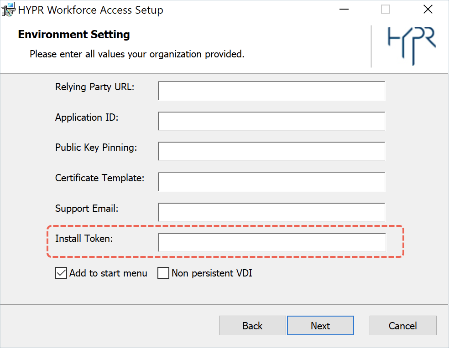This screenshot has height=348, width=449.
Task: Click the 'HYPR Workforce Access Setup' title text
Action: (x=90, y=10)
